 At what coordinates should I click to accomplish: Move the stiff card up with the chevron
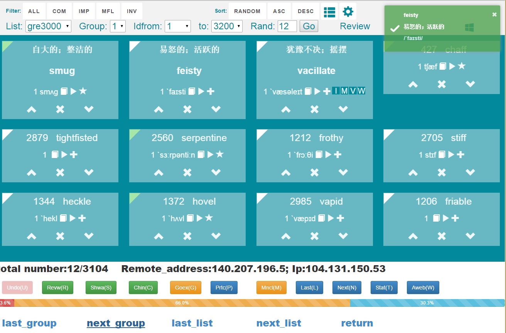[x=413, y=172]
